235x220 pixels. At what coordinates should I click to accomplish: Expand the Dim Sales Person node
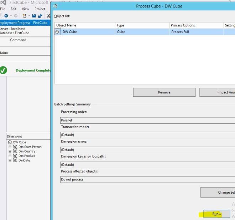click(x=10, y=147)
